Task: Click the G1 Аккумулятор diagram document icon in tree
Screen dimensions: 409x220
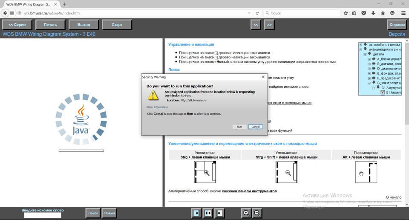Action: pyautogui.click(x=383, y=93)
